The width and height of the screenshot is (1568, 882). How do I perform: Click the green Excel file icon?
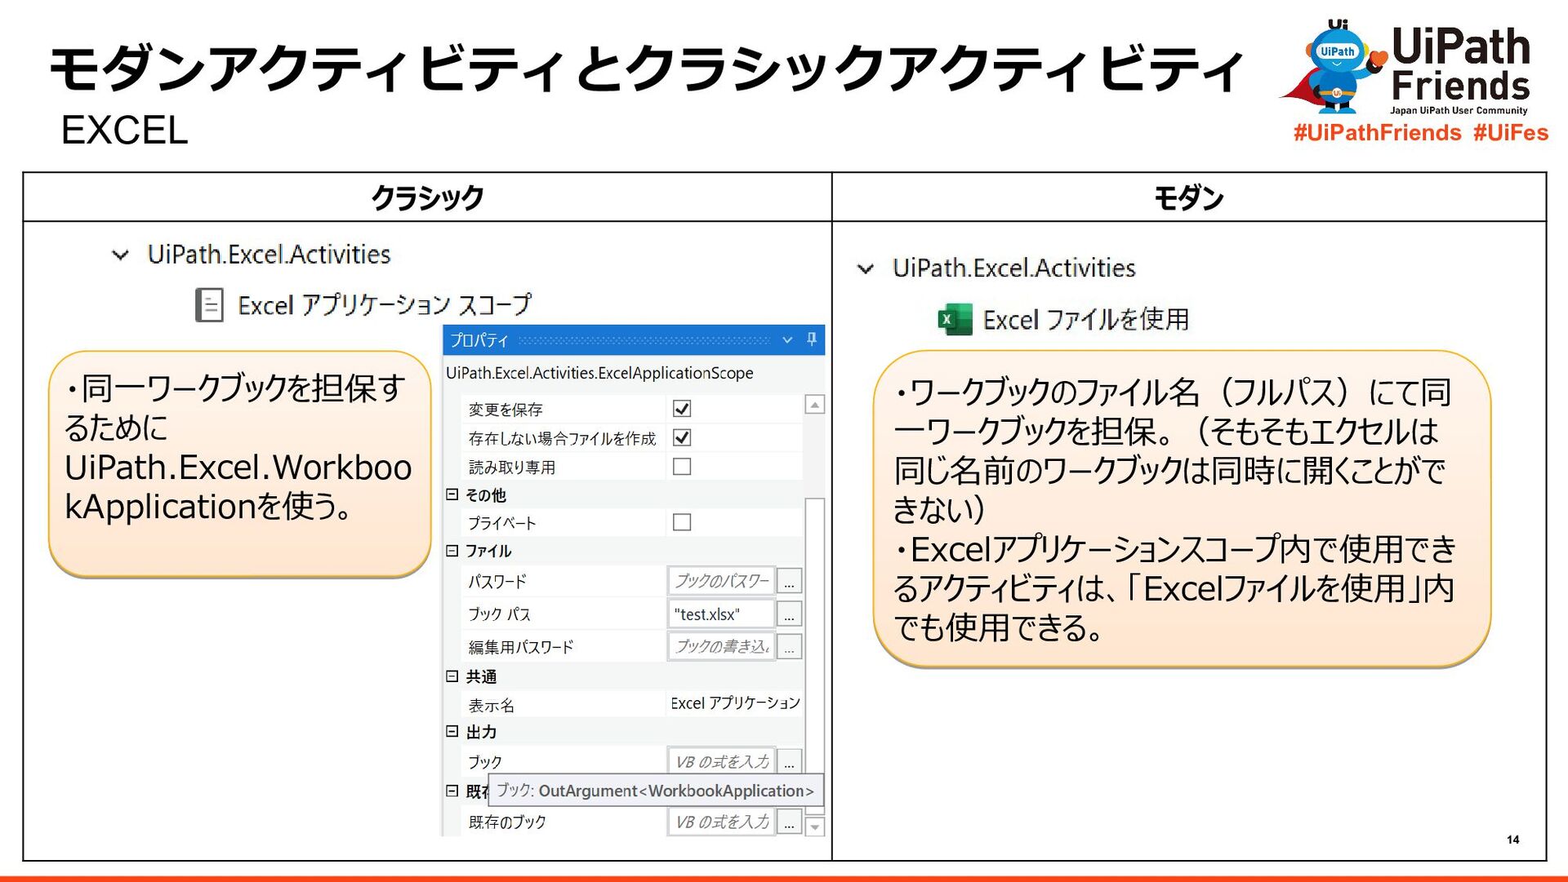(954, 319)
